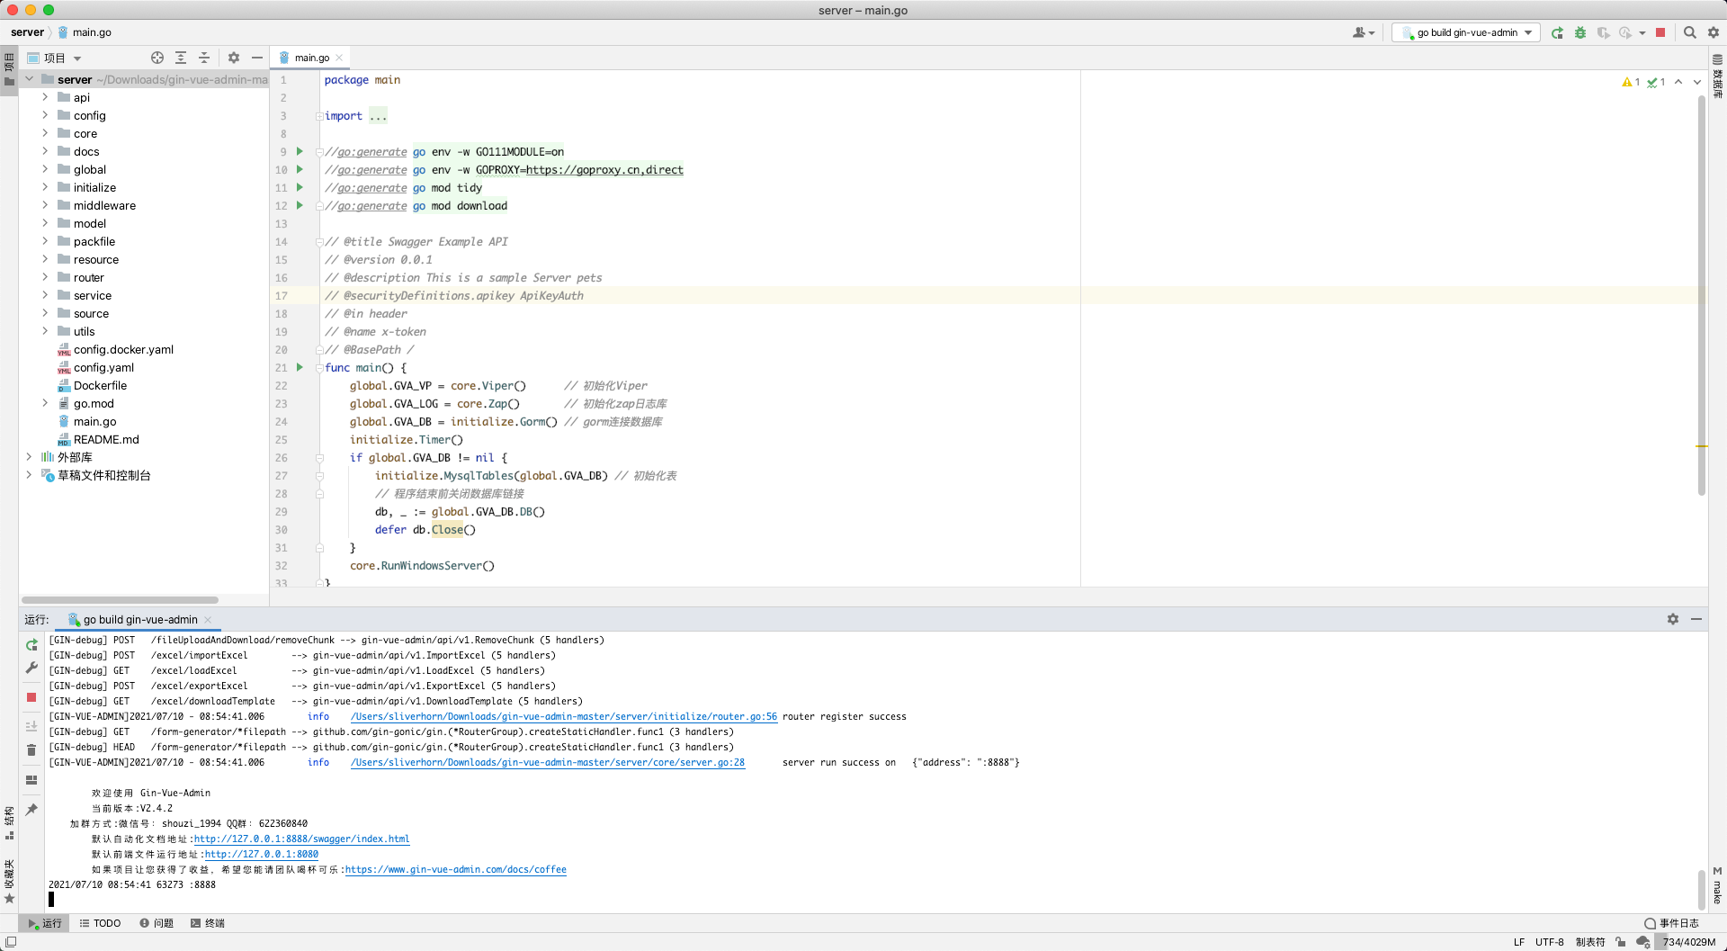Viewport: 1727px width, 951px height.
Task: Open http://127.0.0.1:8080 console link
Action: point(262,855)
